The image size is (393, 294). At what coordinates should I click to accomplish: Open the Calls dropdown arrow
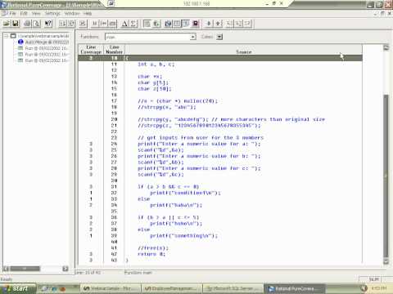point(219,37)
